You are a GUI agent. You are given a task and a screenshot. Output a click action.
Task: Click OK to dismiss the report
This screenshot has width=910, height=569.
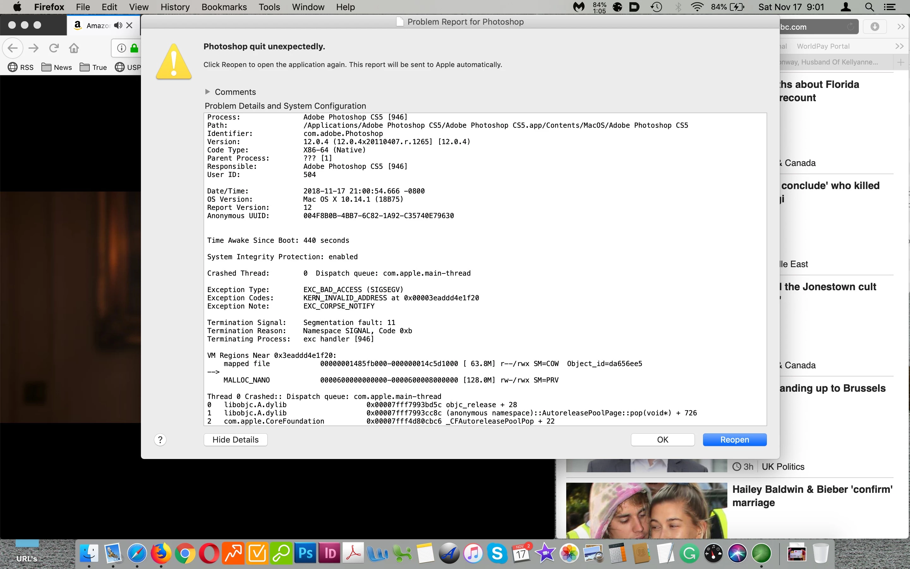(662, 439)
